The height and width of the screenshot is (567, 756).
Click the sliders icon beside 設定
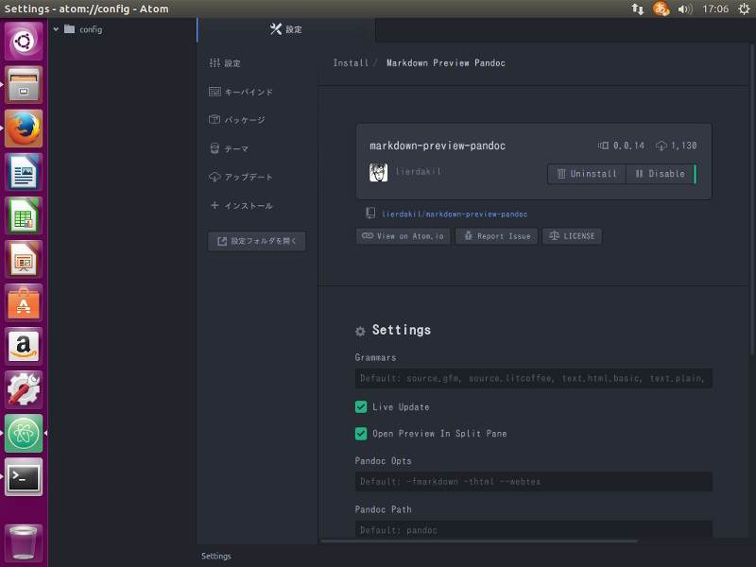(215, 63)
